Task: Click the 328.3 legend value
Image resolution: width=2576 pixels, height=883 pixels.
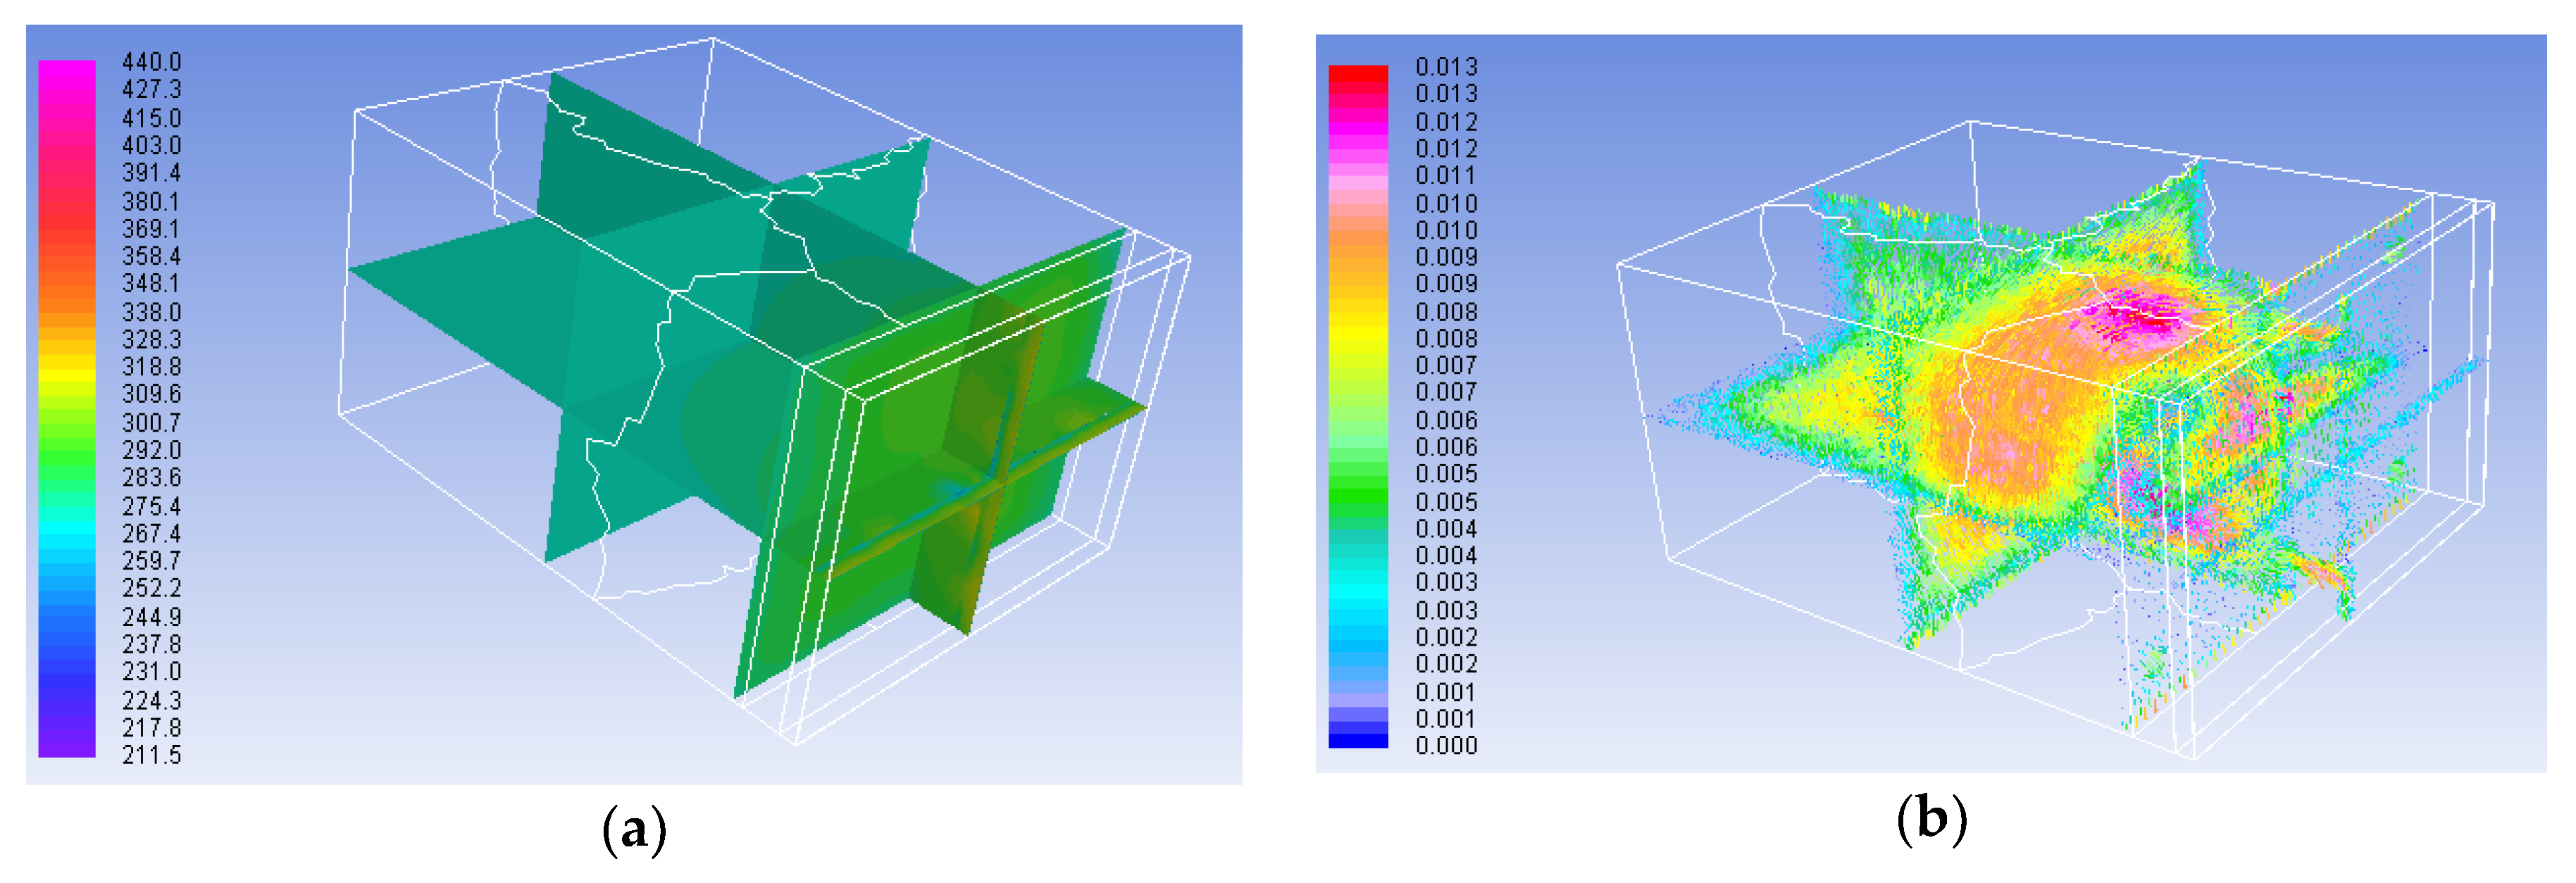Action: pyautogui.click(x=152, y=340)
